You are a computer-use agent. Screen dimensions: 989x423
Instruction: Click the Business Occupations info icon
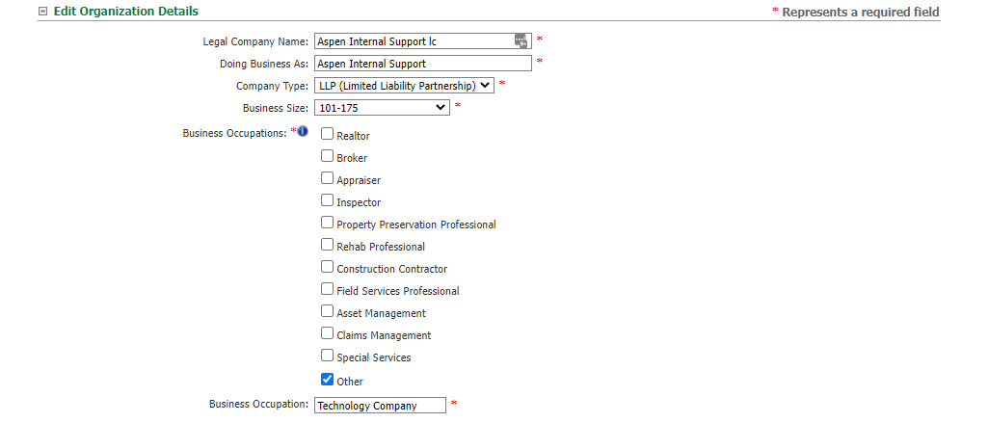[x=303, y=131]
